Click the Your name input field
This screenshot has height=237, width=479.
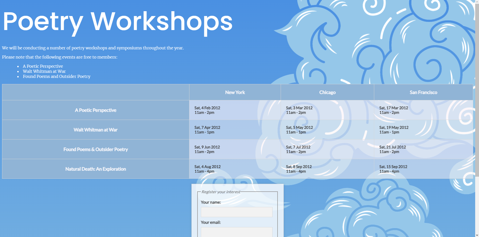tap(236, 212)
